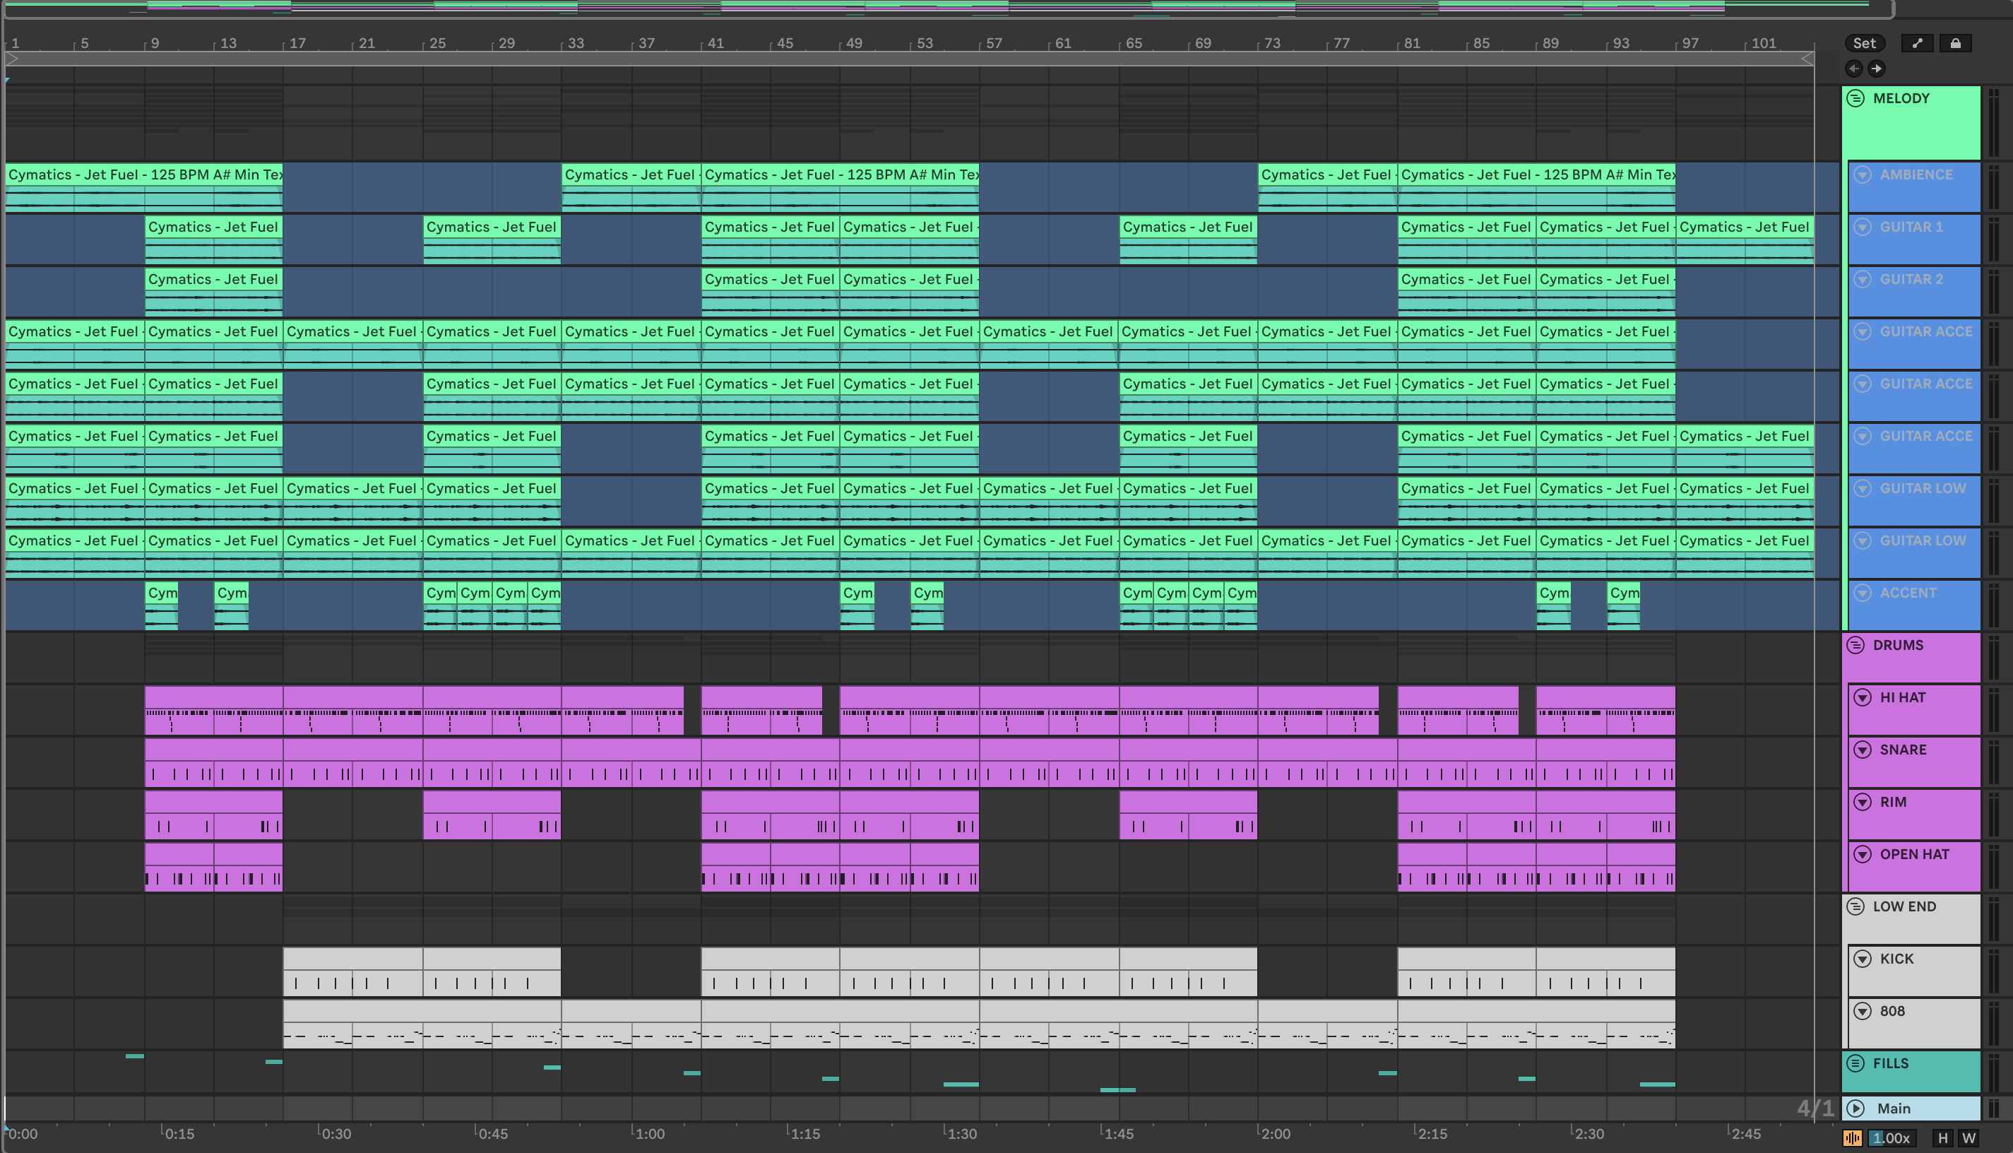Select the DRUMS group track title

pos(1897,646)
